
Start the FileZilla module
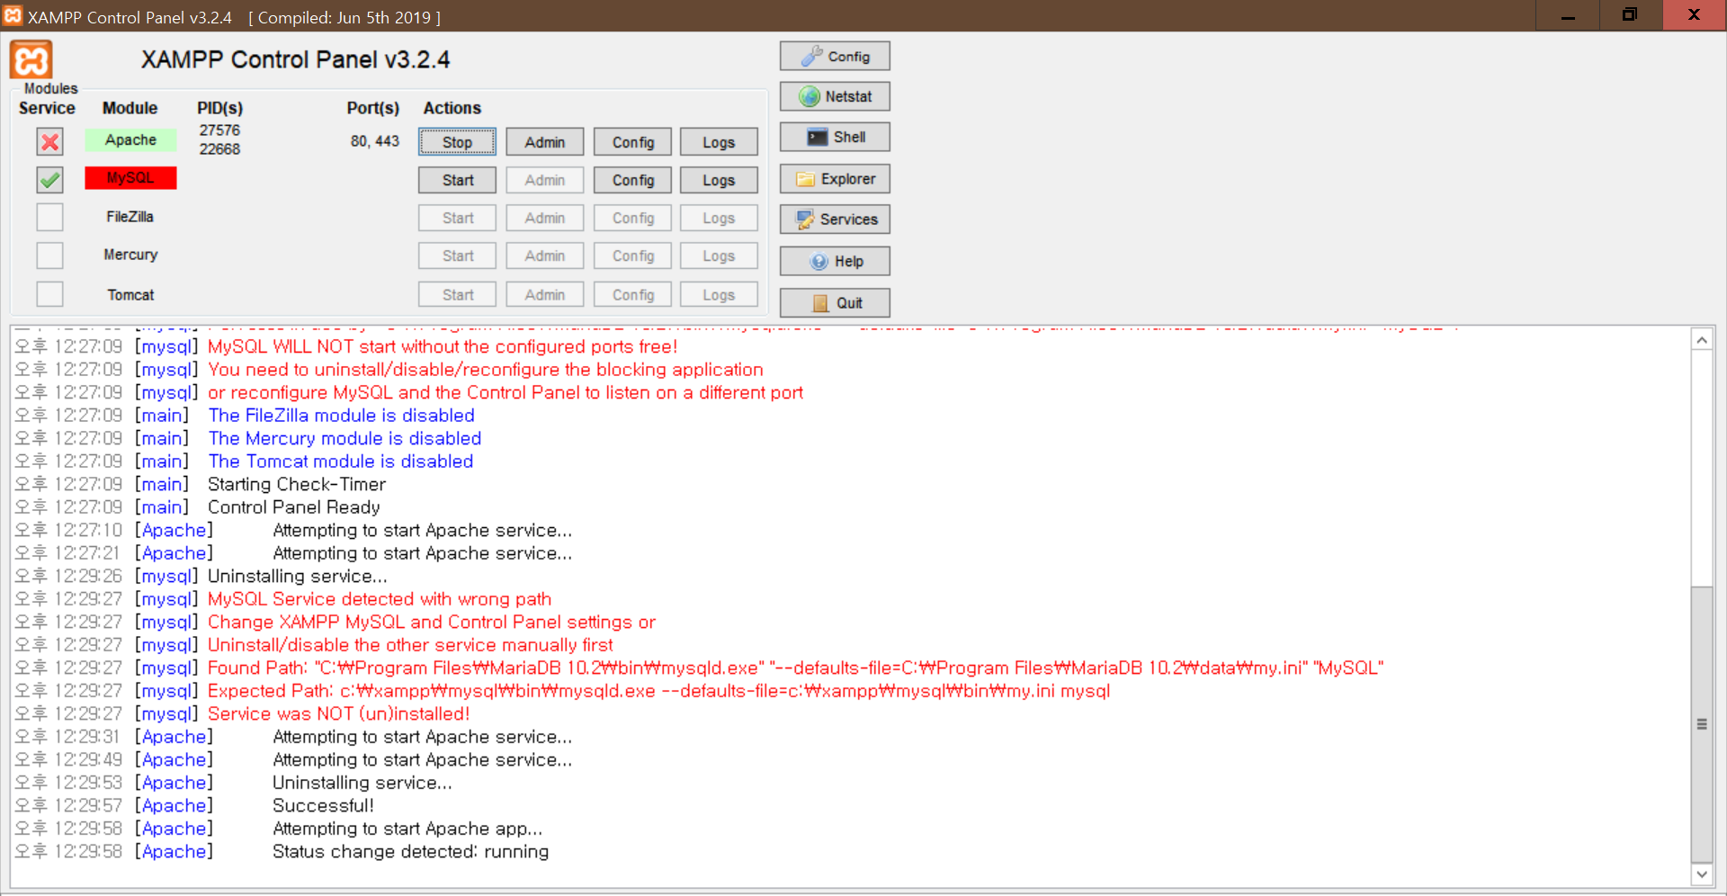click(x=457, y=218)
